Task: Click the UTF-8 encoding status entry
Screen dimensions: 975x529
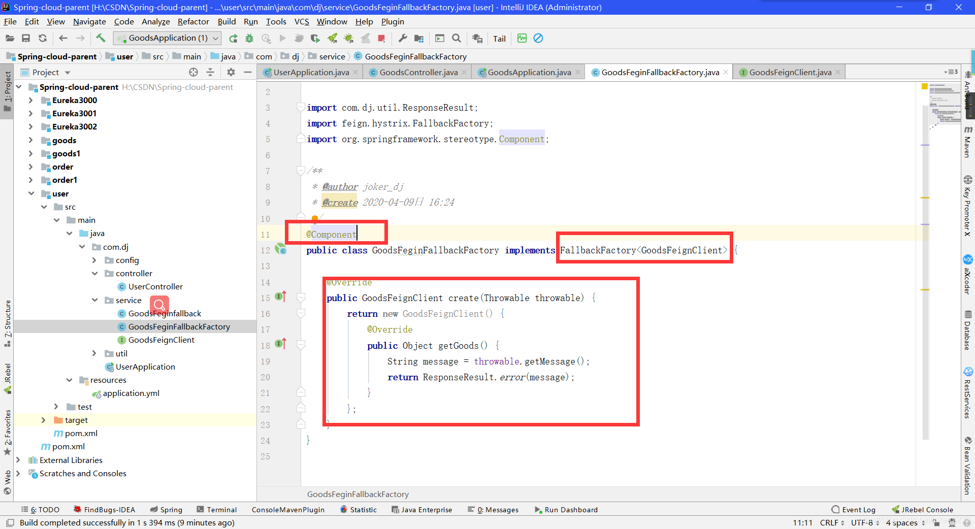Action: pyautogui.click(x=865, y=522)
